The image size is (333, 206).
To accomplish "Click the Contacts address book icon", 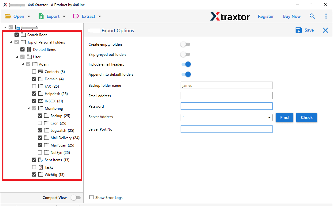I will (x=40, y=71).
